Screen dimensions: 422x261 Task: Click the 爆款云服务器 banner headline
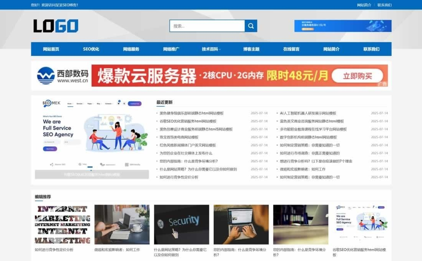click(147, 76)
